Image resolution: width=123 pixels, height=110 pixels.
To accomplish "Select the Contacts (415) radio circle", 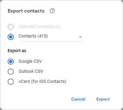I will coord(11,37).
